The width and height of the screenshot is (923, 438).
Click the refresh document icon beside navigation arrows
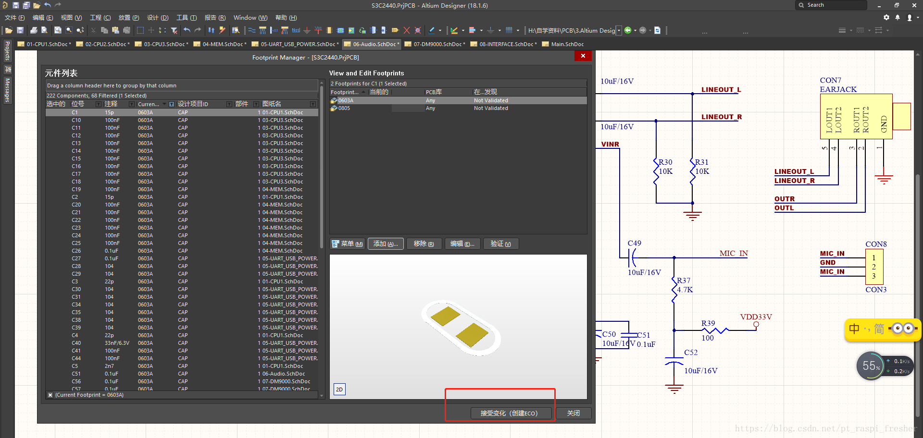(658, 30)
